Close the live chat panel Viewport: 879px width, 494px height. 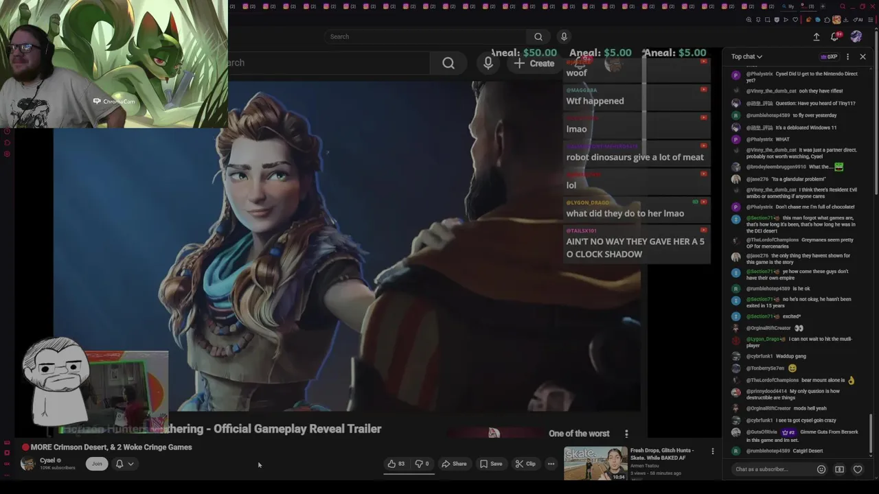(863, 56)
